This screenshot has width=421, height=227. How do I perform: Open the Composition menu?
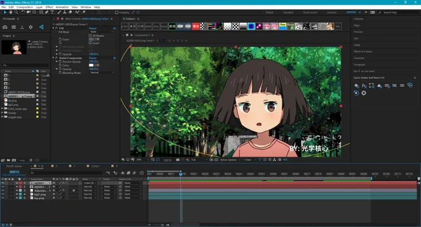tap(25, 7)
